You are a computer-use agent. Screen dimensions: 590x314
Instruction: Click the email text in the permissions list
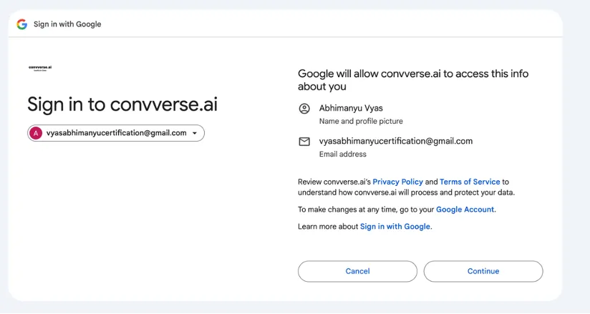pos(396,141)
